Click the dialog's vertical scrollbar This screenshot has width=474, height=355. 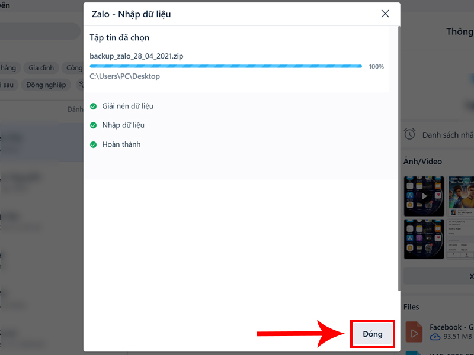pos(399,159)
